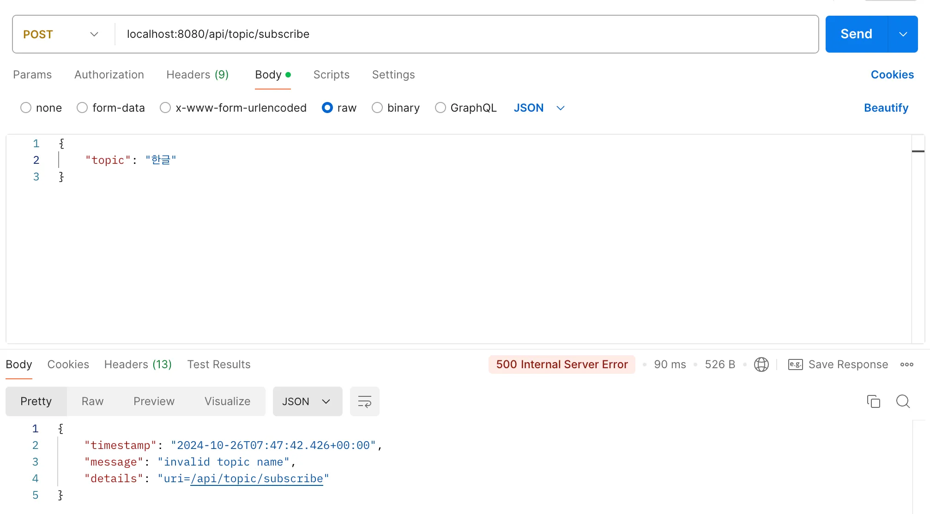Choose the binary body radio option
This screenshot has width=930, height=514.
[377, 108]
